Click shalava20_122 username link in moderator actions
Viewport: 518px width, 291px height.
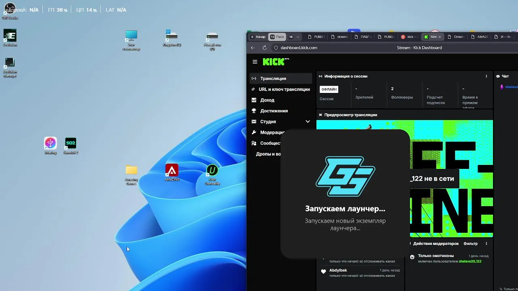coord(470,261)
